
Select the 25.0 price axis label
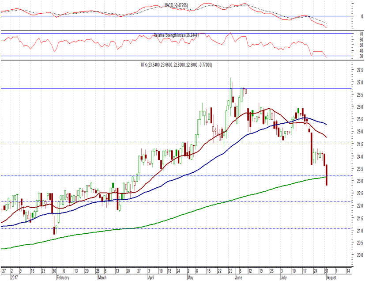point(360,132)
